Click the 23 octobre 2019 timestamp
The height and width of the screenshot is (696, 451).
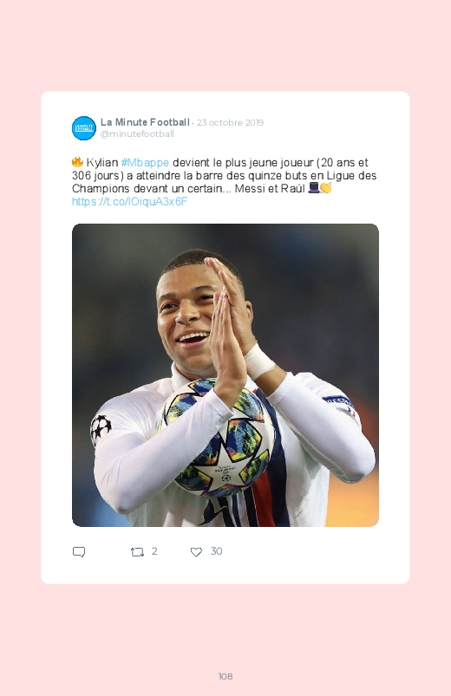[230, 122]
